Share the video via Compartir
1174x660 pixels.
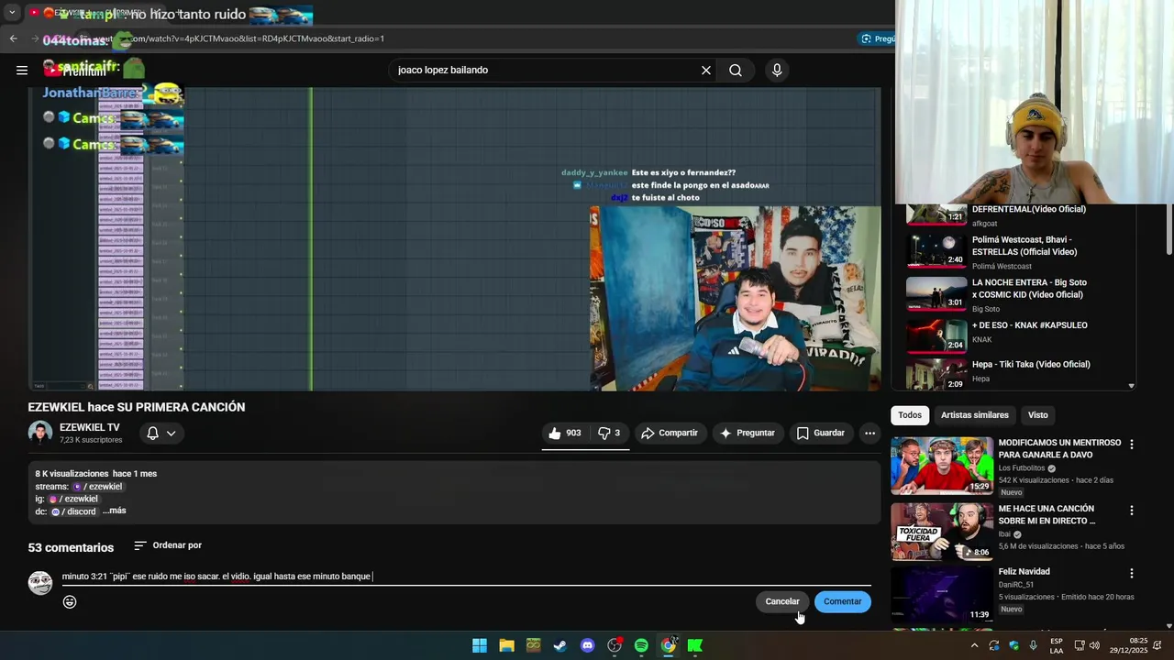[670, 433]
